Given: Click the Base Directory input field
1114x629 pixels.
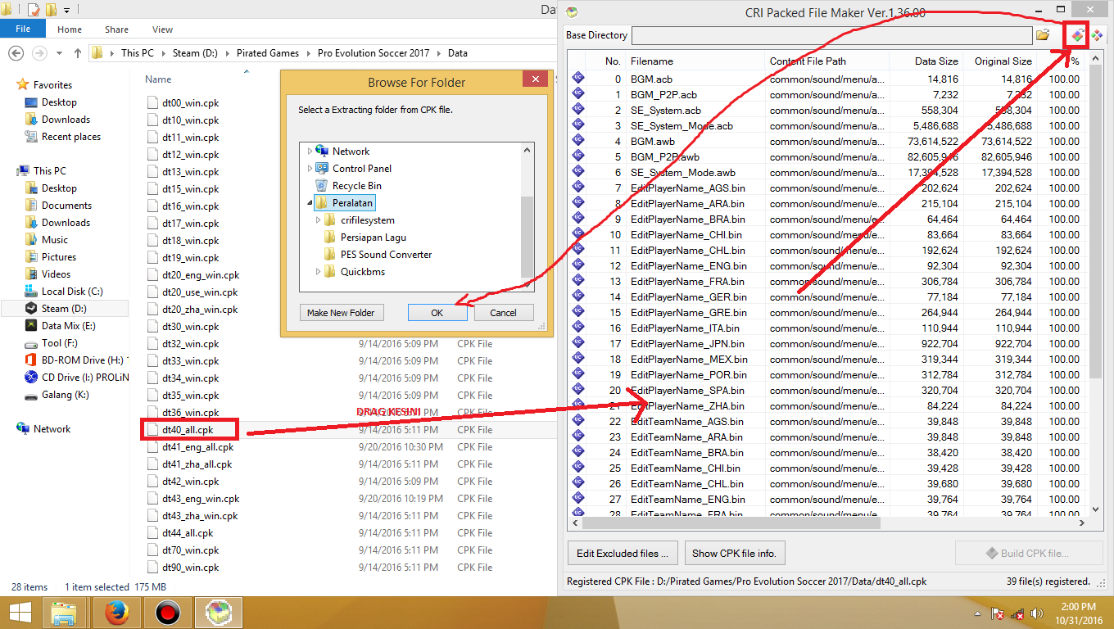Looking at the screenshot, I should point(831,35).
